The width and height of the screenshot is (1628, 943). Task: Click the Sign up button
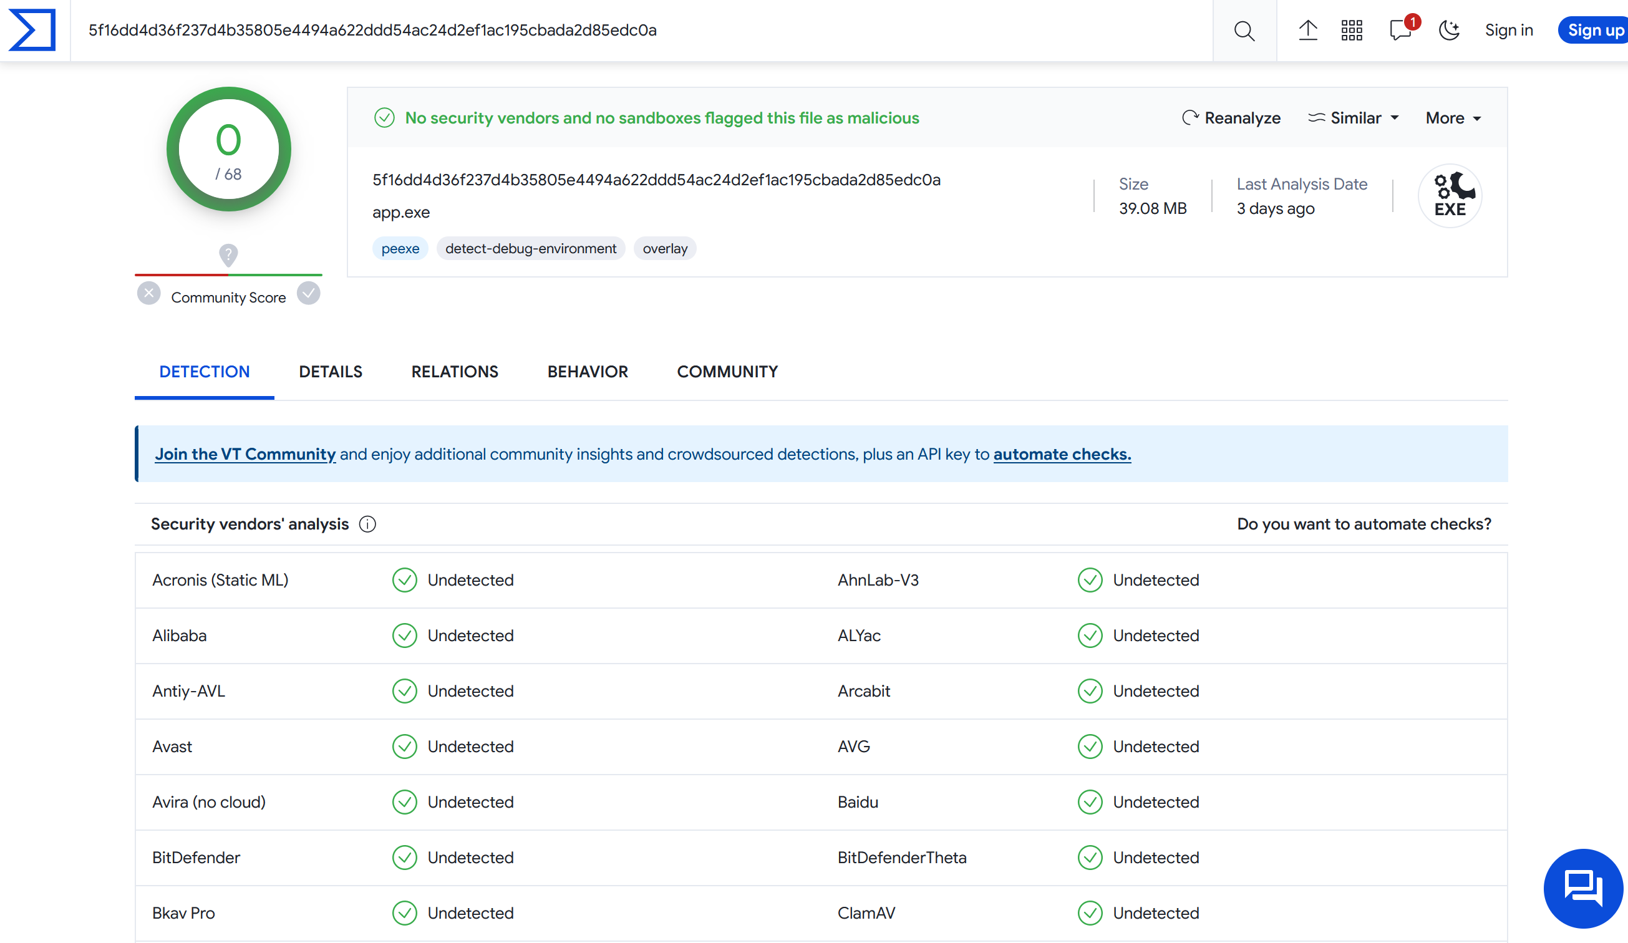1594,31
